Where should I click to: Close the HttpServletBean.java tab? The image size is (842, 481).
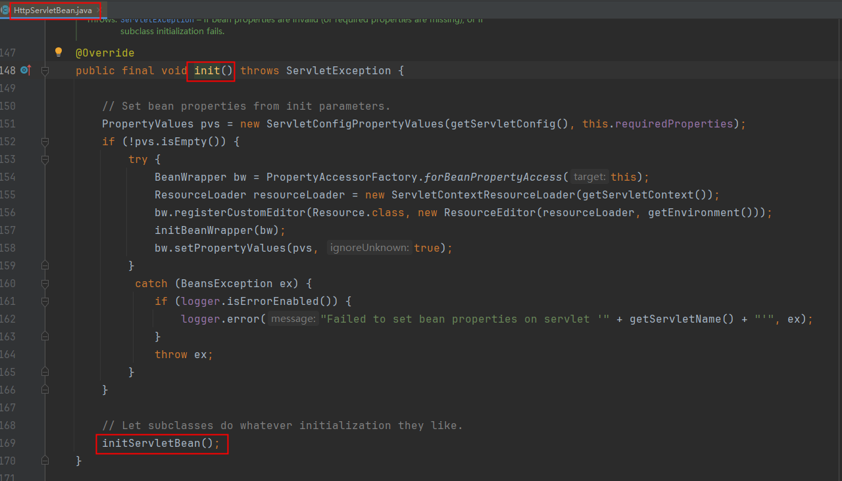coord(97,11)
